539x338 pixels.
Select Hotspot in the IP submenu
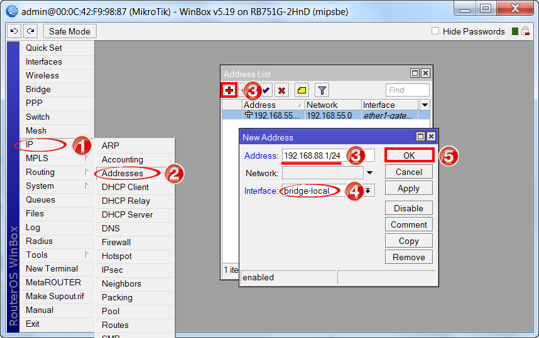tap(134, 256)
